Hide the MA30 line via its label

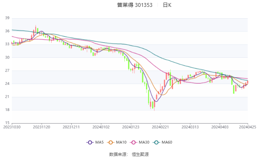(144, 142)
